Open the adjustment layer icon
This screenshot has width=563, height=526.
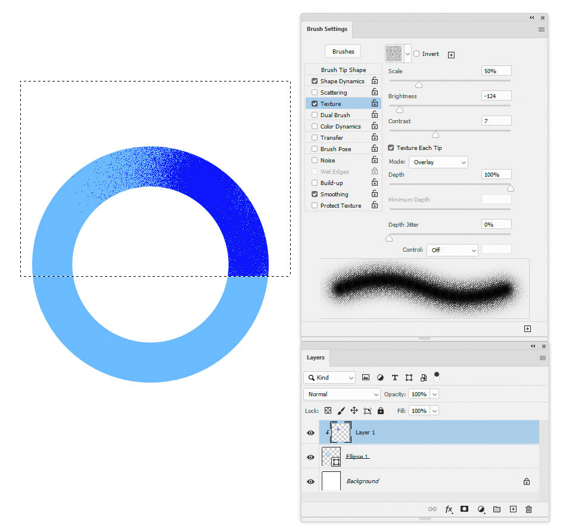[x=481, y=509]
